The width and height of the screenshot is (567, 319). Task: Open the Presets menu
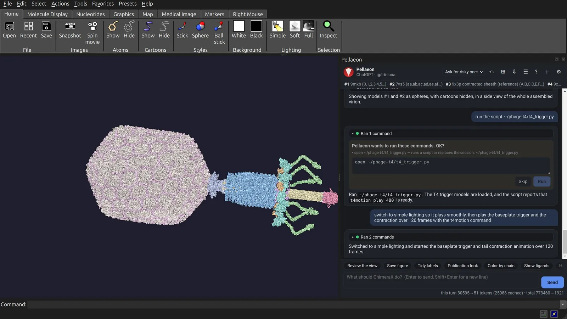(128, 4)
